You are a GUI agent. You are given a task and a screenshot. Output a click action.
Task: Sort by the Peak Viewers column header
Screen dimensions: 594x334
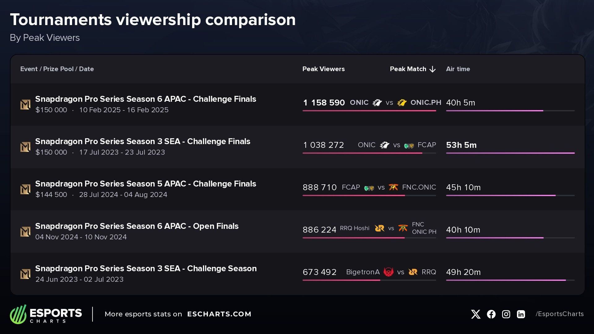point(323,69)
